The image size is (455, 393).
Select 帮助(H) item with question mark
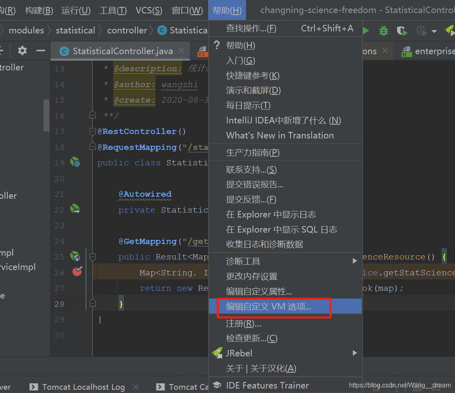pos(286,46)
